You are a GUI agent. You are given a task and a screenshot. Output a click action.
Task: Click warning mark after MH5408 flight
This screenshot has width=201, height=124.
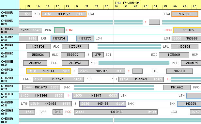pos(75,104)
